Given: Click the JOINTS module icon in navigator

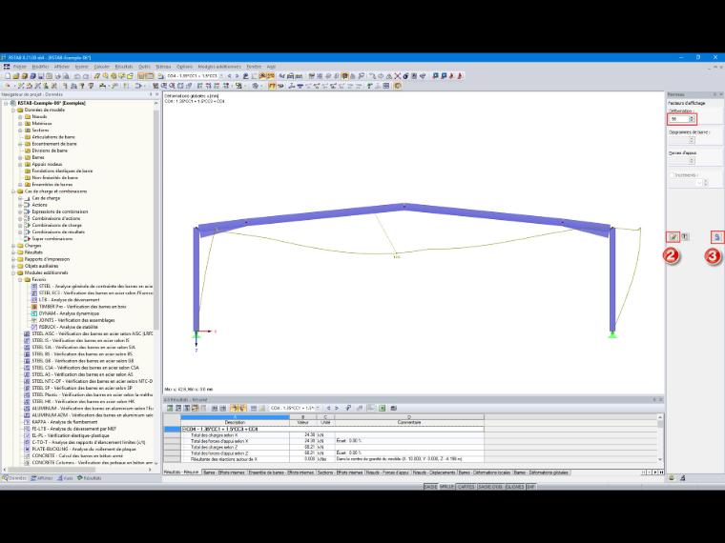Looking at the screenshot, I should click(x=33, y=320).
